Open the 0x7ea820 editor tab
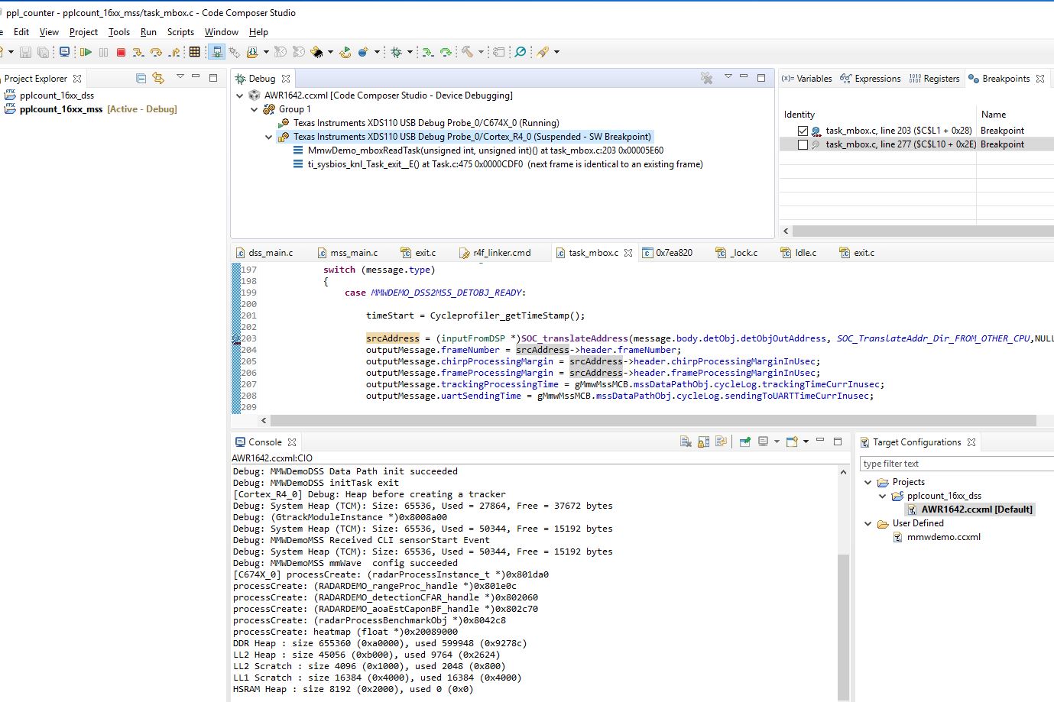 tap(667, 253)
